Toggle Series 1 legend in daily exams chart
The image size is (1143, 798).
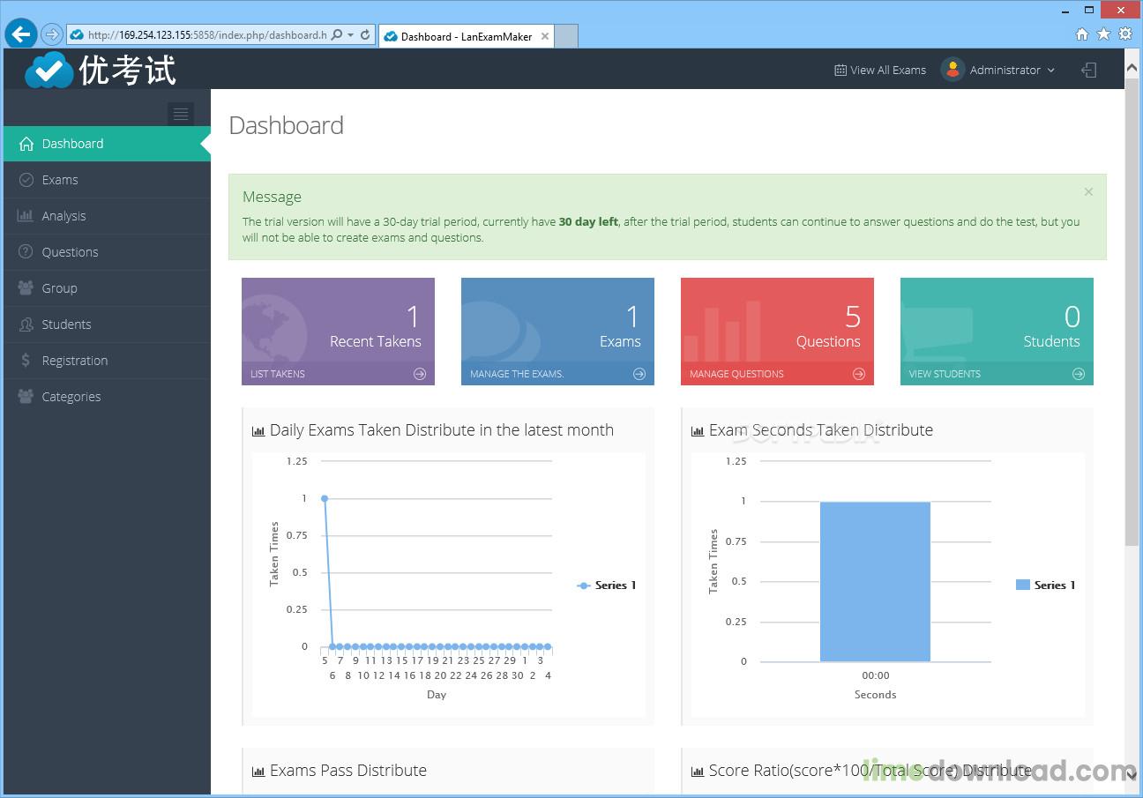click(607, 585)
